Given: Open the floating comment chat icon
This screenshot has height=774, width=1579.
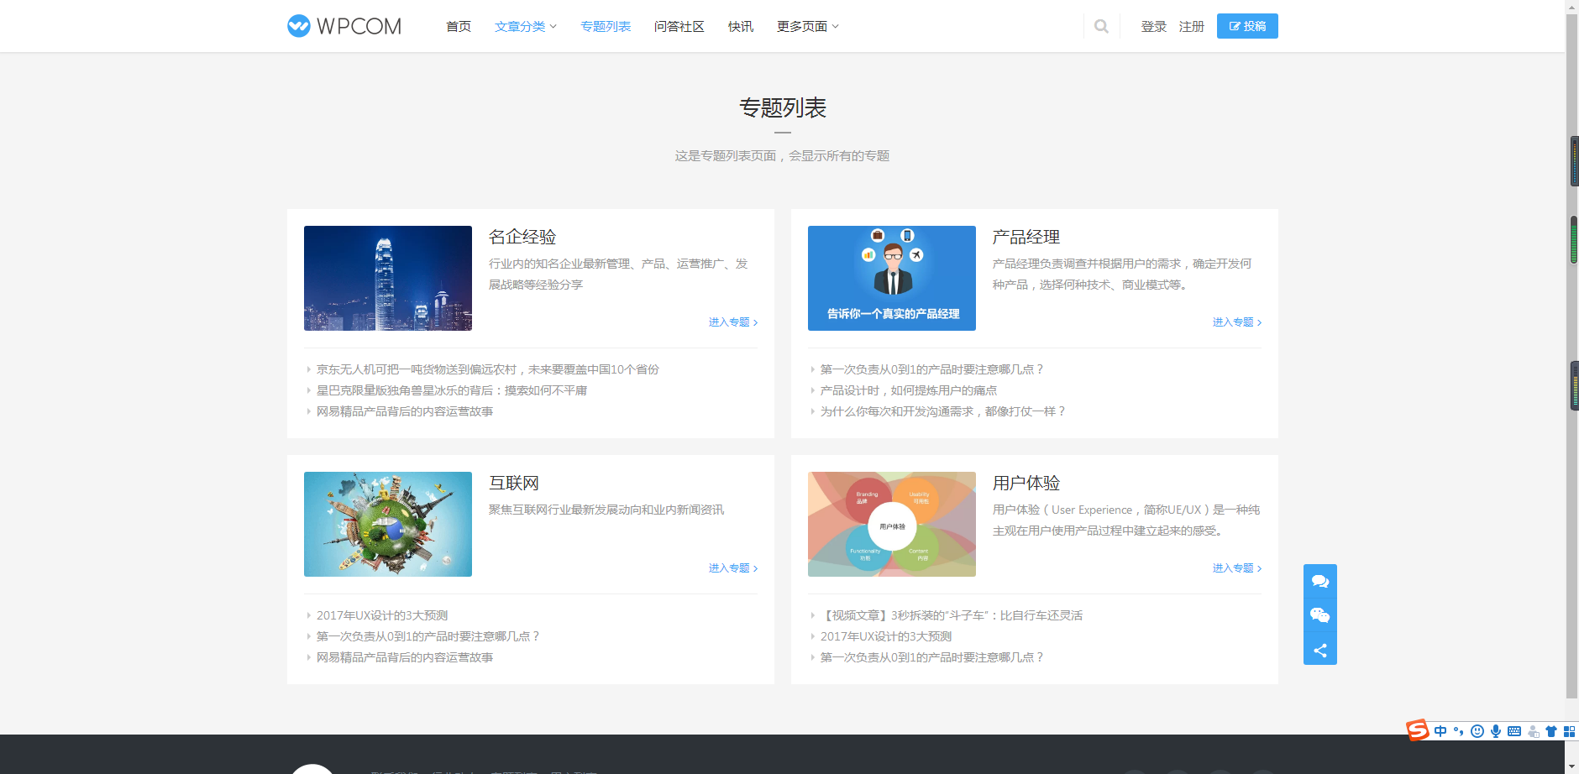Looking at the screenshot, I should pyautogui.click(x=1319, y=581).
